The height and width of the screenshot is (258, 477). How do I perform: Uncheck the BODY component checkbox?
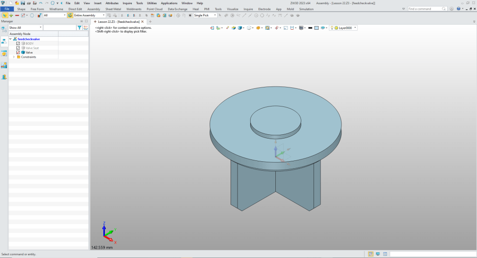pos(18,44)
